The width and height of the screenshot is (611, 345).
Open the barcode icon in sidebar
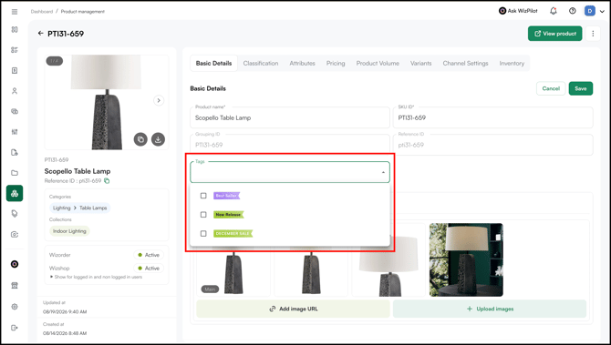click(x=15, y=132)
